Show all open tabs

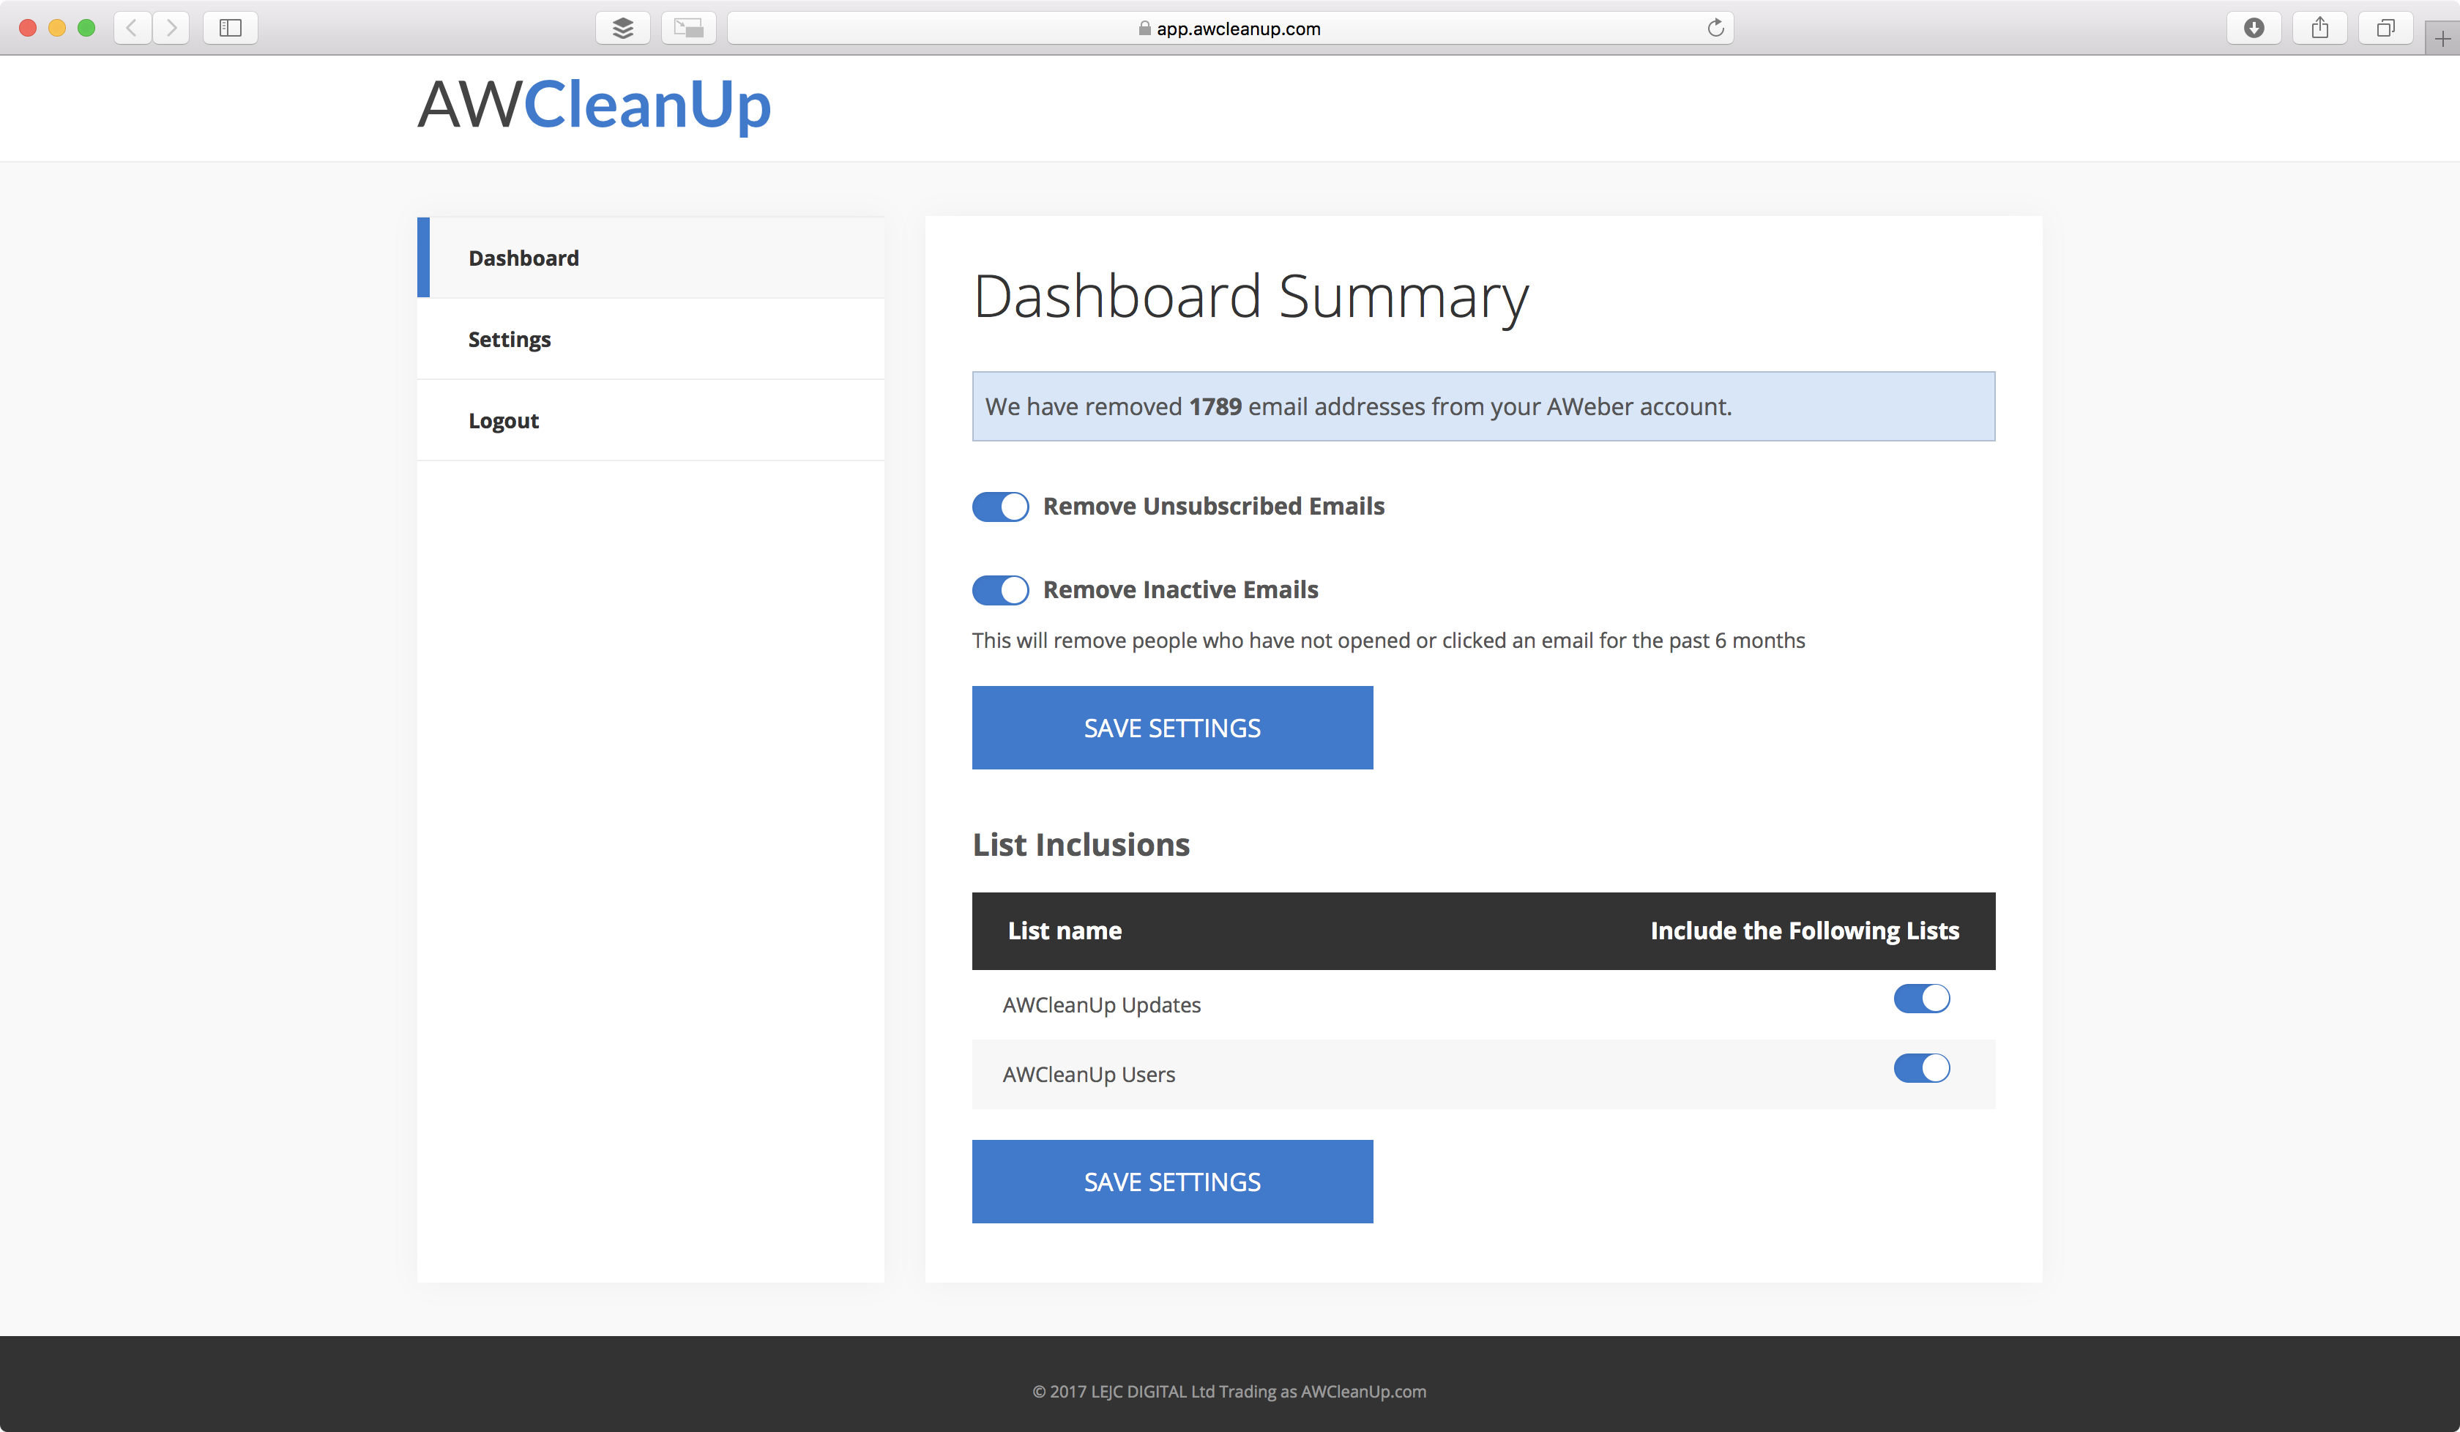coord(2386,27)
